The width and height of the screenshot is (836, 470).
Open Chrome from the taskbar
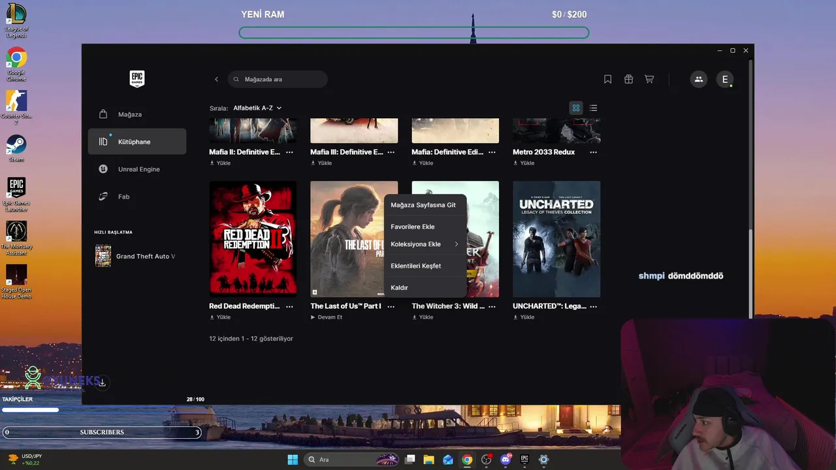point(467,460)
